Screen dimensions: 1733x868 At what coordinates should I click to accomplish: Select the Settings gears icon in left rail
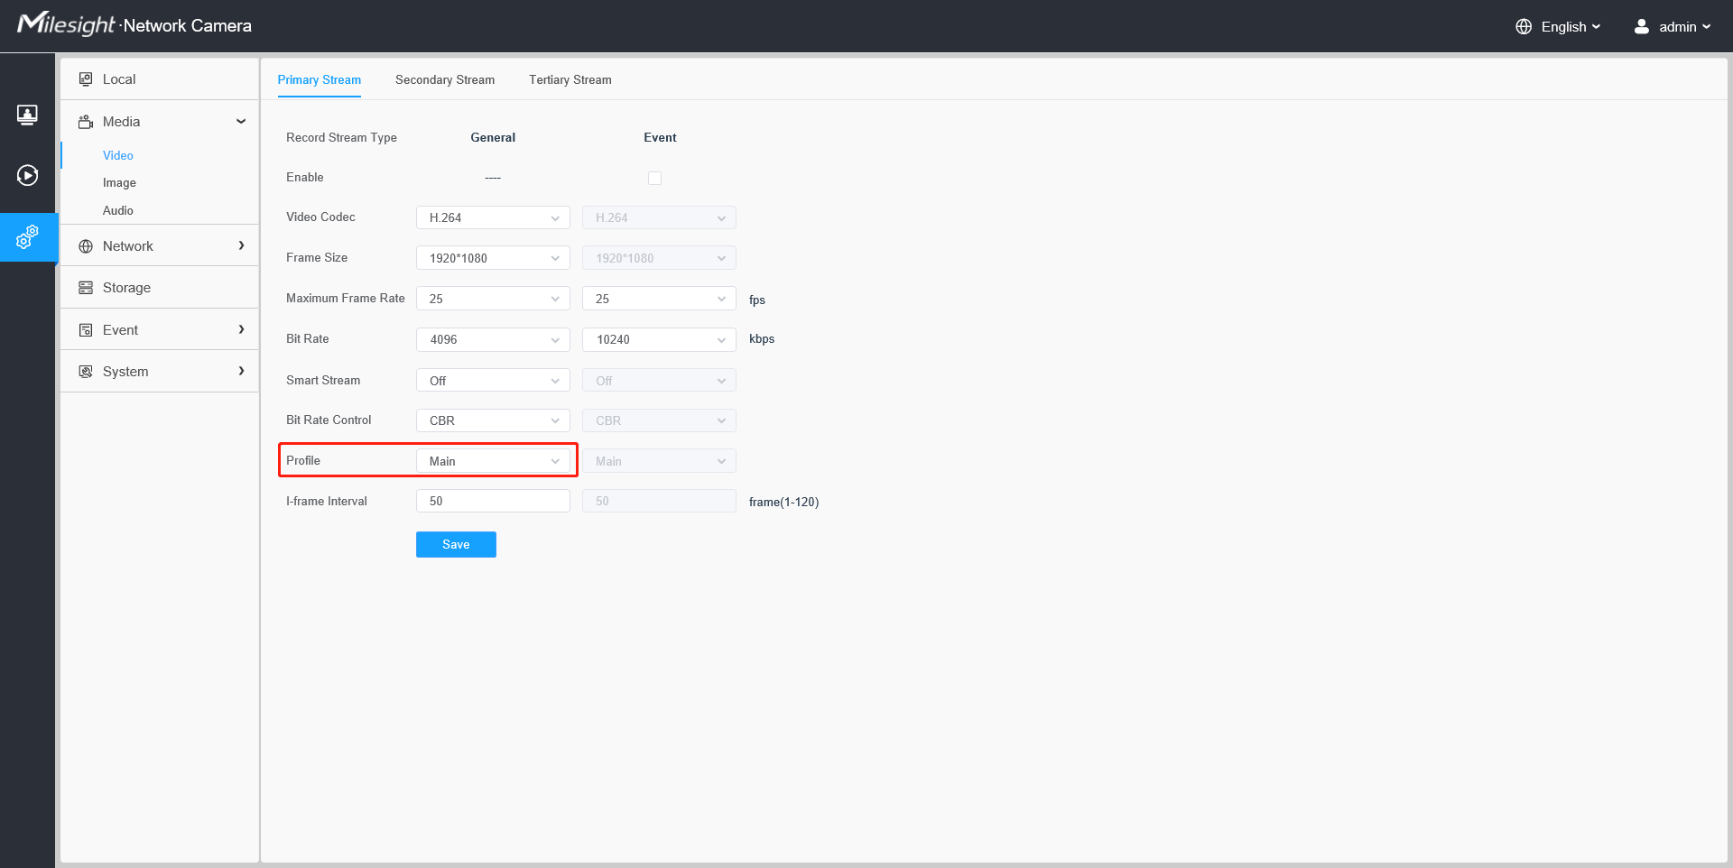coord(27,237)
